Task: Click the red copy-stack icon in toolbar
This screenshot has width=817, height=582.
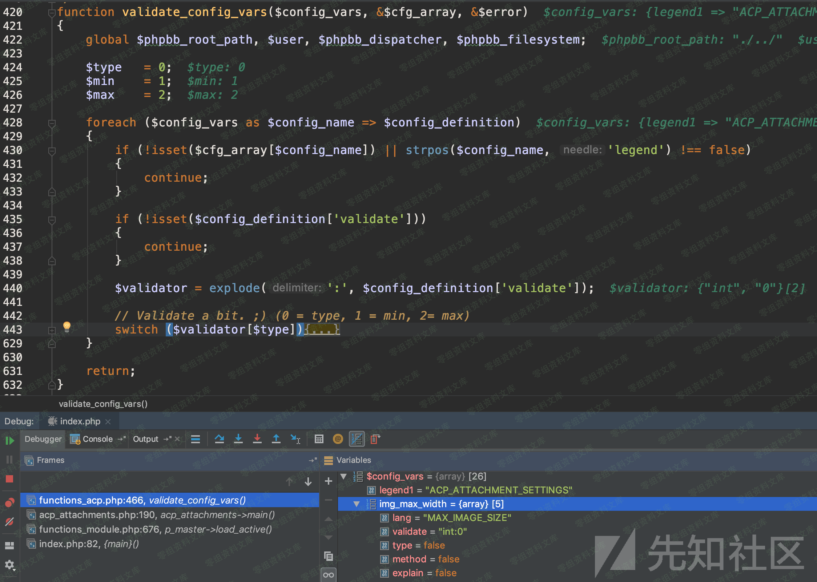Action: 375,439
